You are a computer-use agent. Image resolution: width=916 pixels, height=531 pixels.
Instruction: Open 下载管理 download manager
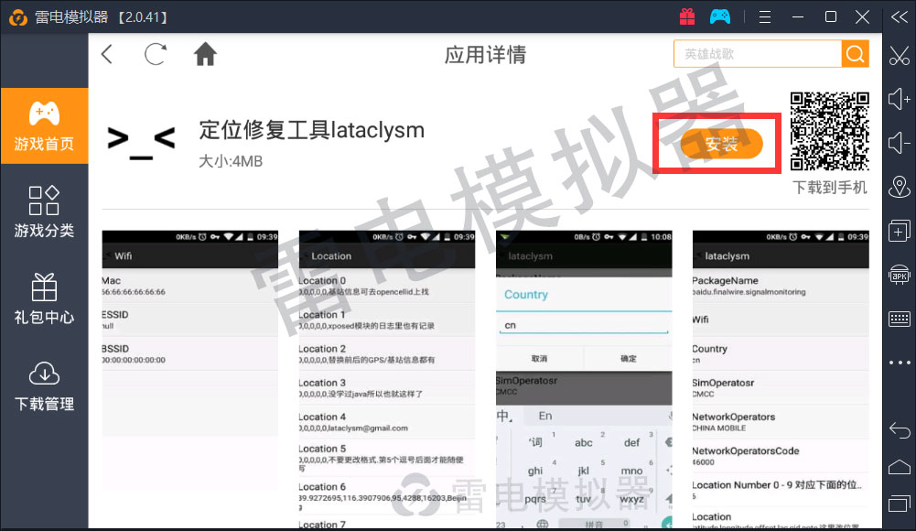[44, 385]
